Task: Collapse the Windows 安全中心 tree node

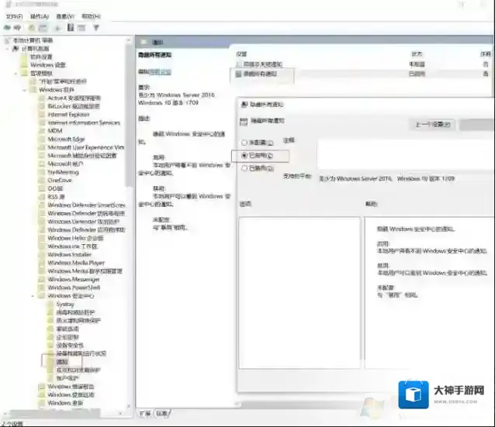Action: [33, 296]
